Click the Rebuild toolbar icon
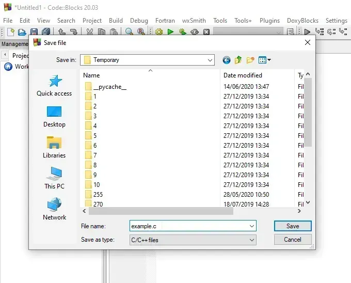This screenshot has height=283, width=351. click(x=195, y=32)
